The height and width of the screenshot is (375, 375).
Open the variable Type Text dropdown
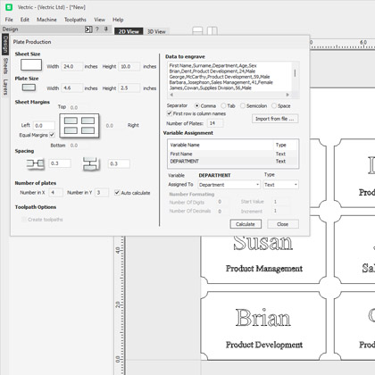point(280,185)
